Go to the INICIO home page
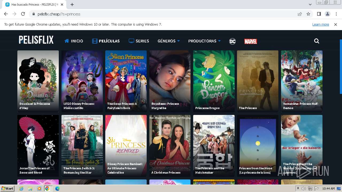 pos(74,41)
